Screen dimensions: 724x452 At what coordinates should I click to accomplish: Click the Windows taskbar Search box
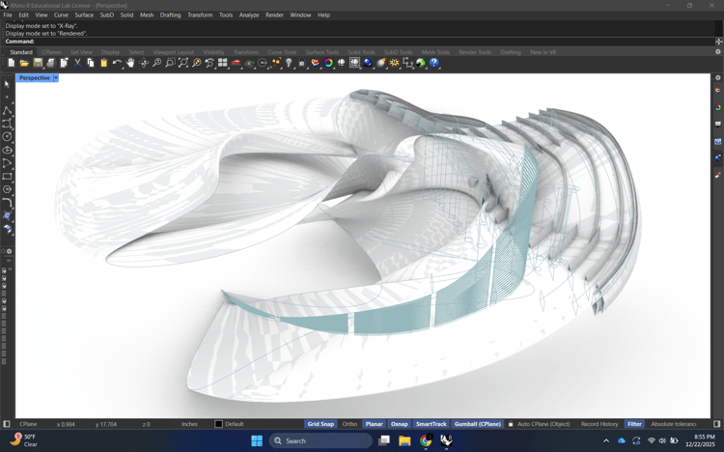pyautogui.click(x=320, y=440)
